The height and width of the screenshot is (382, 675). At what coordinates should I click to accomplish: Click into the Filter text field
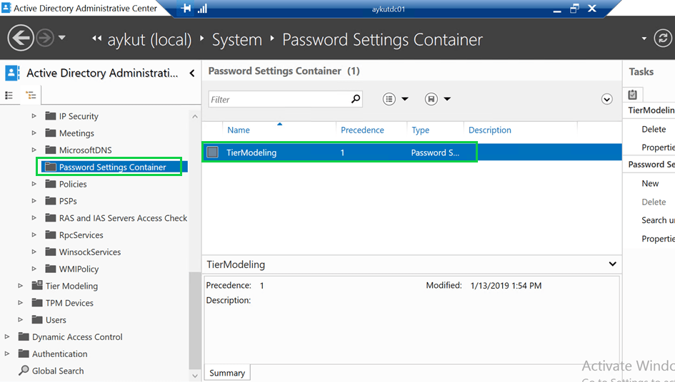click(x=279, y=99)
